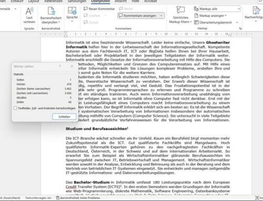Click the horizontal ruler indent marker
263x201 pixels.
(66, 34)
